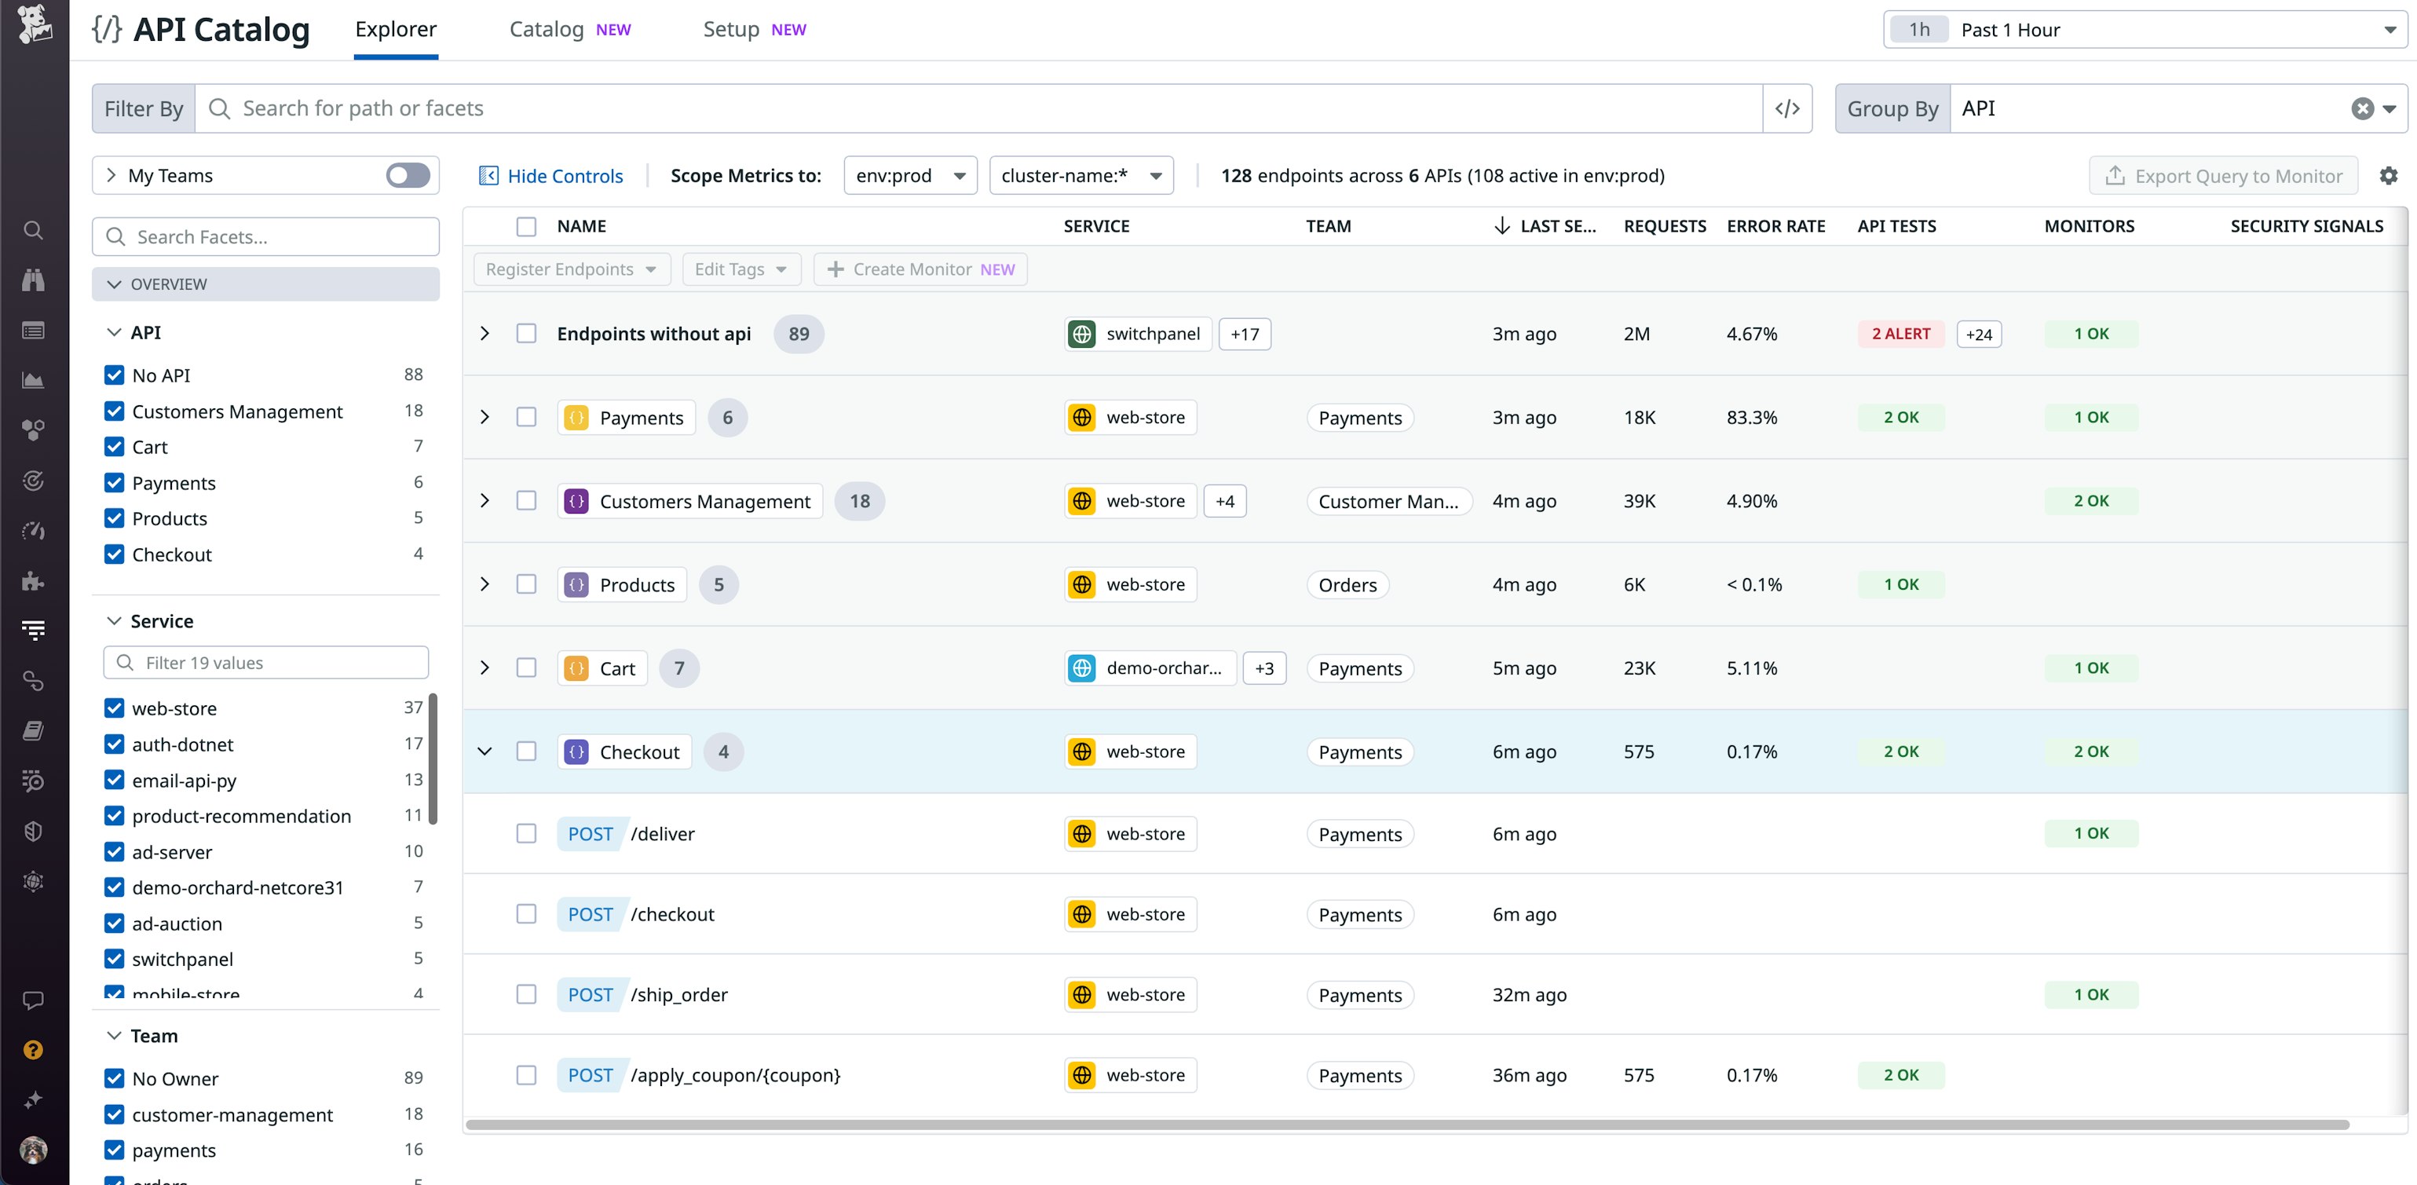
Task: Open the Setup tab
Action: tap(730, 29)
